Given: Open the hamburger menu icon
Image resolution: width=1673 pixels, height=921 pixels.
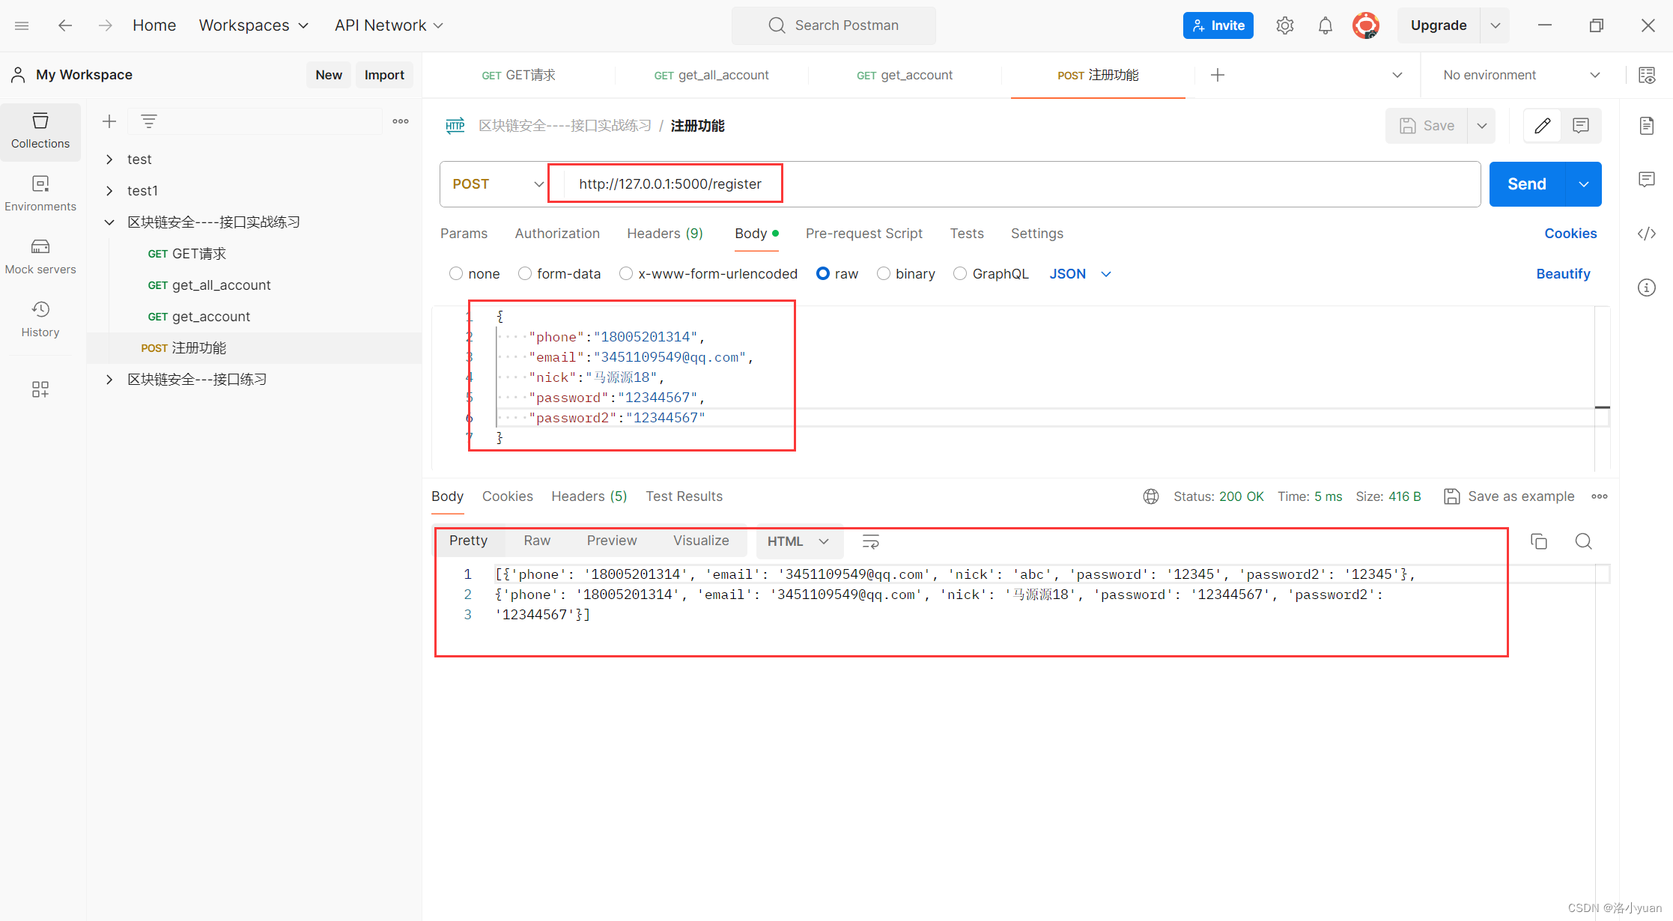Looking at the screenshot, I should tap(22, 25).
